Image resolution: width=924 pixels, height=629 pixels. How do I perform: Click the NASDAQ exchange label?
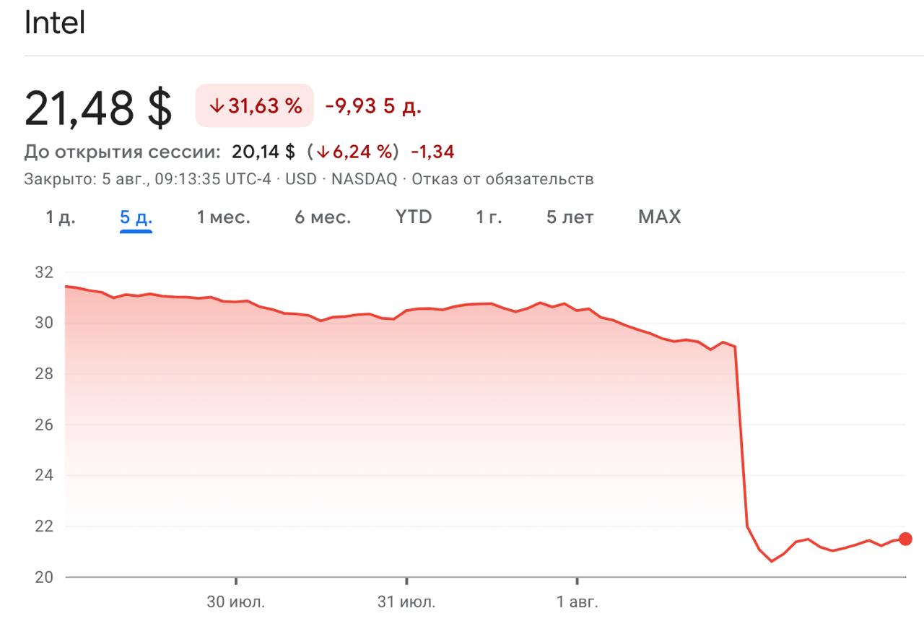coord(364,179)
